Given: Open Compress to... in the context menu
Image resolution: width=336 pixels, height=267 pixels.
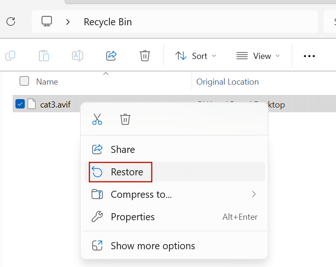Looking at the screenshot, I should click(175, 195).
